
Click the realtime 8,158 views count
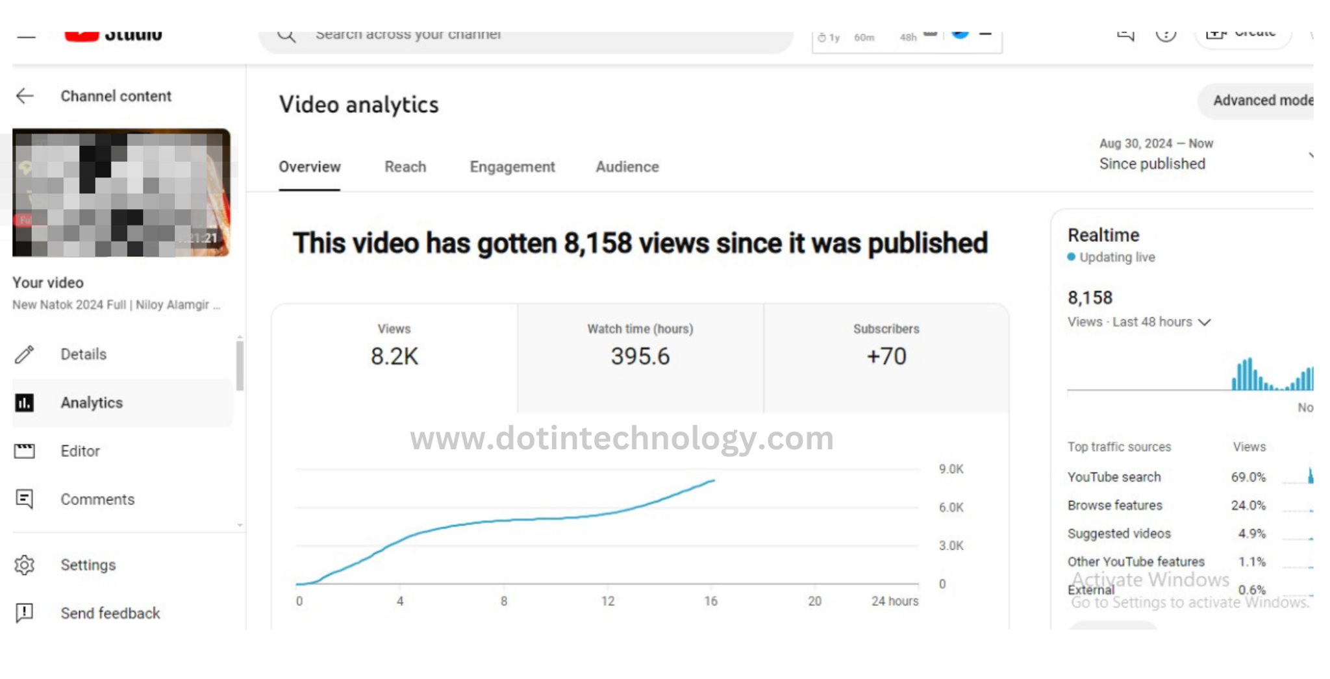pyautogui.click(x=1090, y=298)
